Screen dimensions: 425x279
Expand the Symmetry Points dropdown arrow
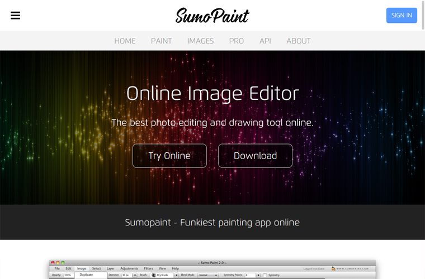[x=258, y=275]
